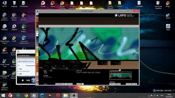
Task: Toggle the sound speaker icon beside HELP
Action: [x=82, y=84]
